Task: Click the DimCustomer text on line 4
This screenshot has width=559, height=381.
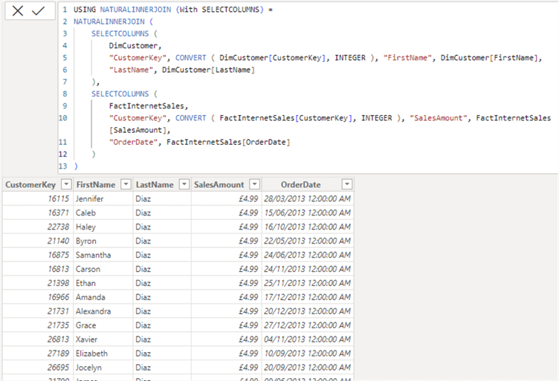Action: pyautogui.click(x=133, y=46)
